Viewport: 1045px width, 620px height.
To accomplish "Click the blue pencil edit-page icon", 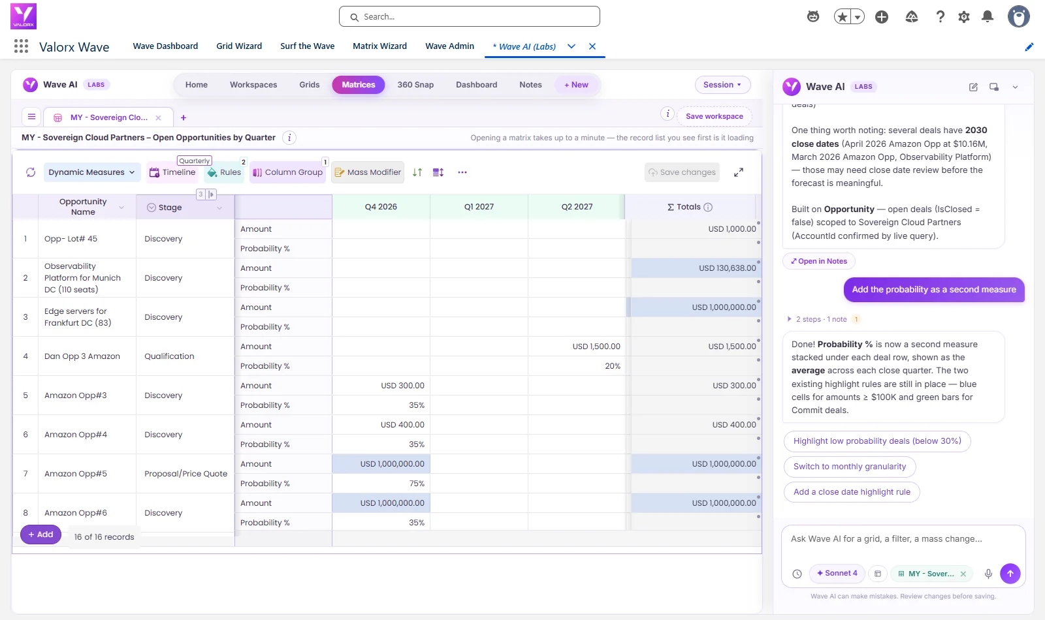I will 1029,46.
